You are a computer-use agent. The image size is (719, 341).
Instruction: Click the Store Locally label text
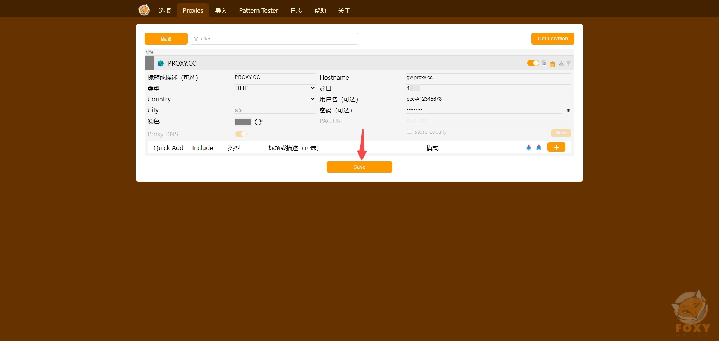[431, 132]
